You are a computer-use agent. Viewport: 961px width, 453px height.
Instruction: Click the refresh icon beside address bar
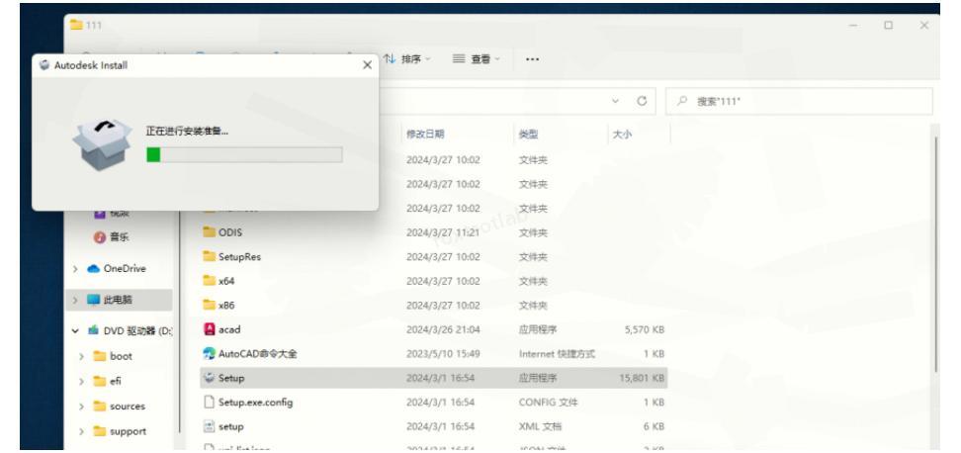pyautogui.click(x=642, y=101)
